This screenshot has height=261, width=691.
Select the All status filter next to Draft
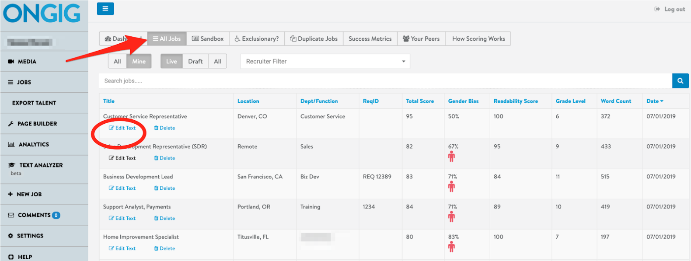point(217,61)
